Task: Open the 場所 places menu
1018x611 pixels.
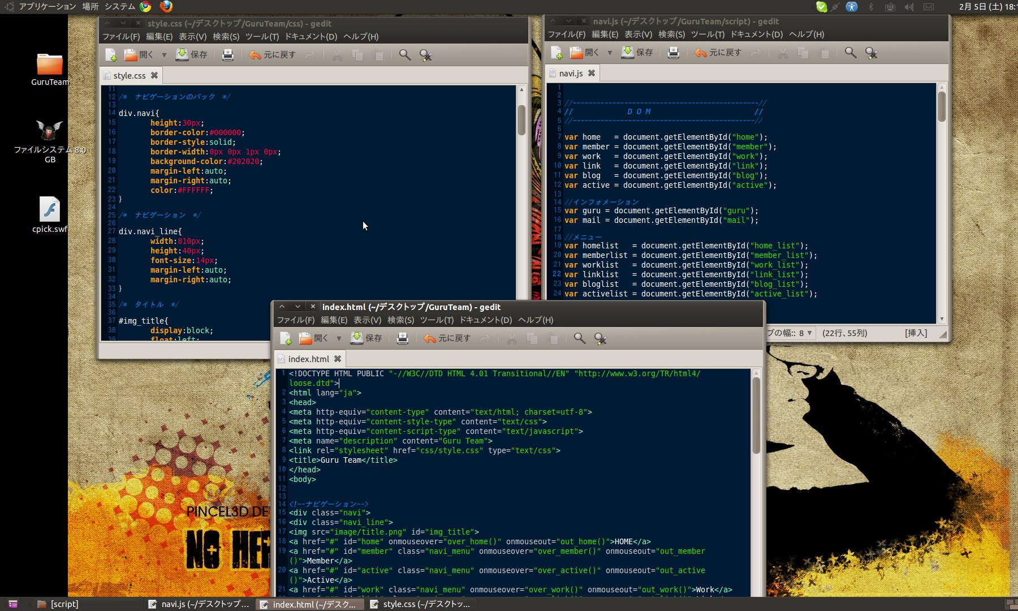Action: (90, 6)
